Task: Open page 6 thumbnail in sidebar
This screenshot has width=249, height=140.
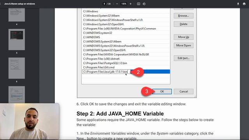Action: coord(17,68)
